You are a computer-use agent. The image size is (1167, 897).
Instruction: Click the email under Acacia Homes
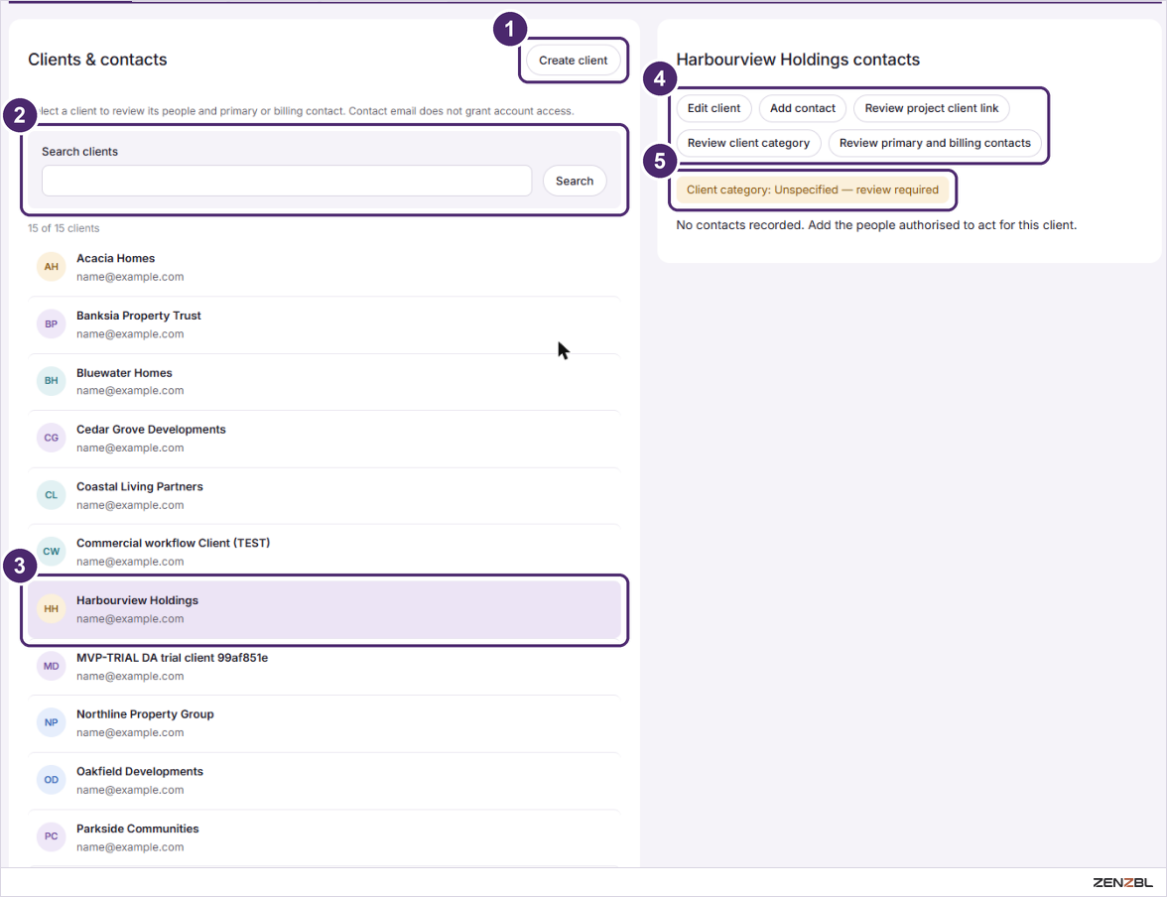point(130,277)
